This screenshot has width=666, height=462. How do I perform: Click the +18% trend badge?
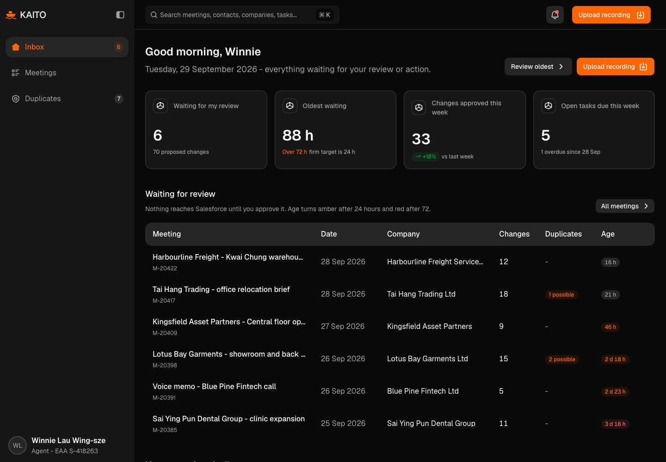coord(425,157)
